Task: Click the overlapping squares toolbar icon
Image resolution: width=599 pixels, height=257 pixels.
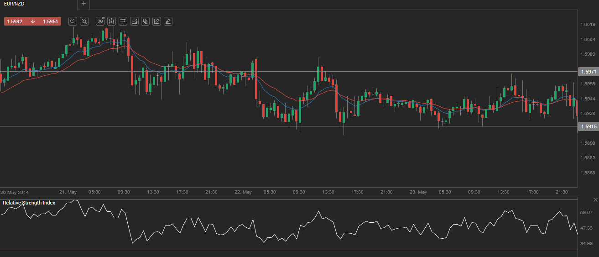Action: point(146,21)
